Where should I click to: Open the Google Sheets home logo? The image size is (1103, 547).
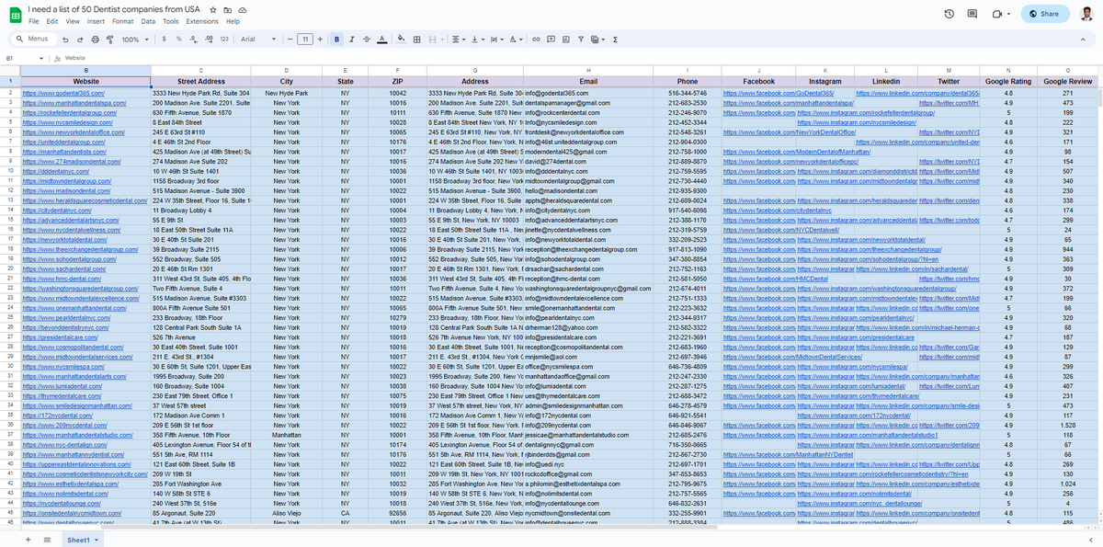click(x=15, y=14)
